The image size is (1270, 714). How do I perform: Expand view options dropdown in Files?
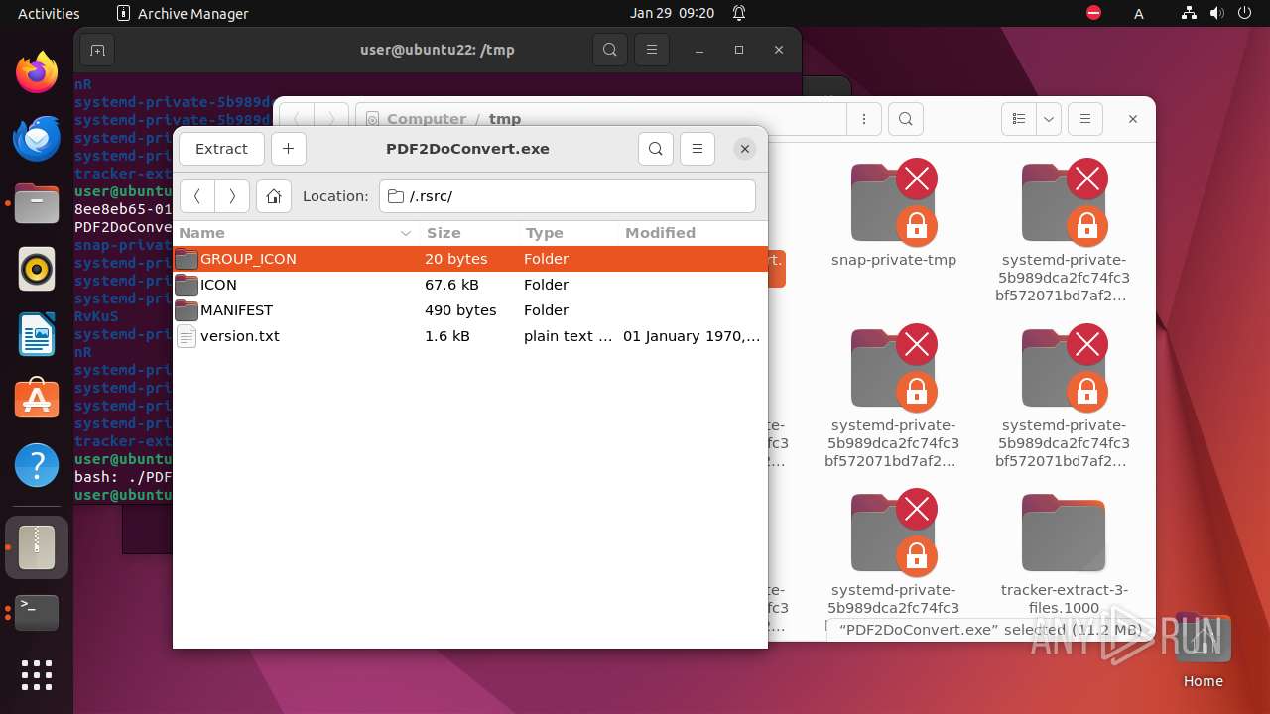click(x=1049, y=119)
